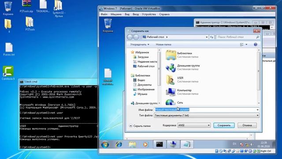Select the PSTools.zip archive icon
282x159 pixels.
26,6
